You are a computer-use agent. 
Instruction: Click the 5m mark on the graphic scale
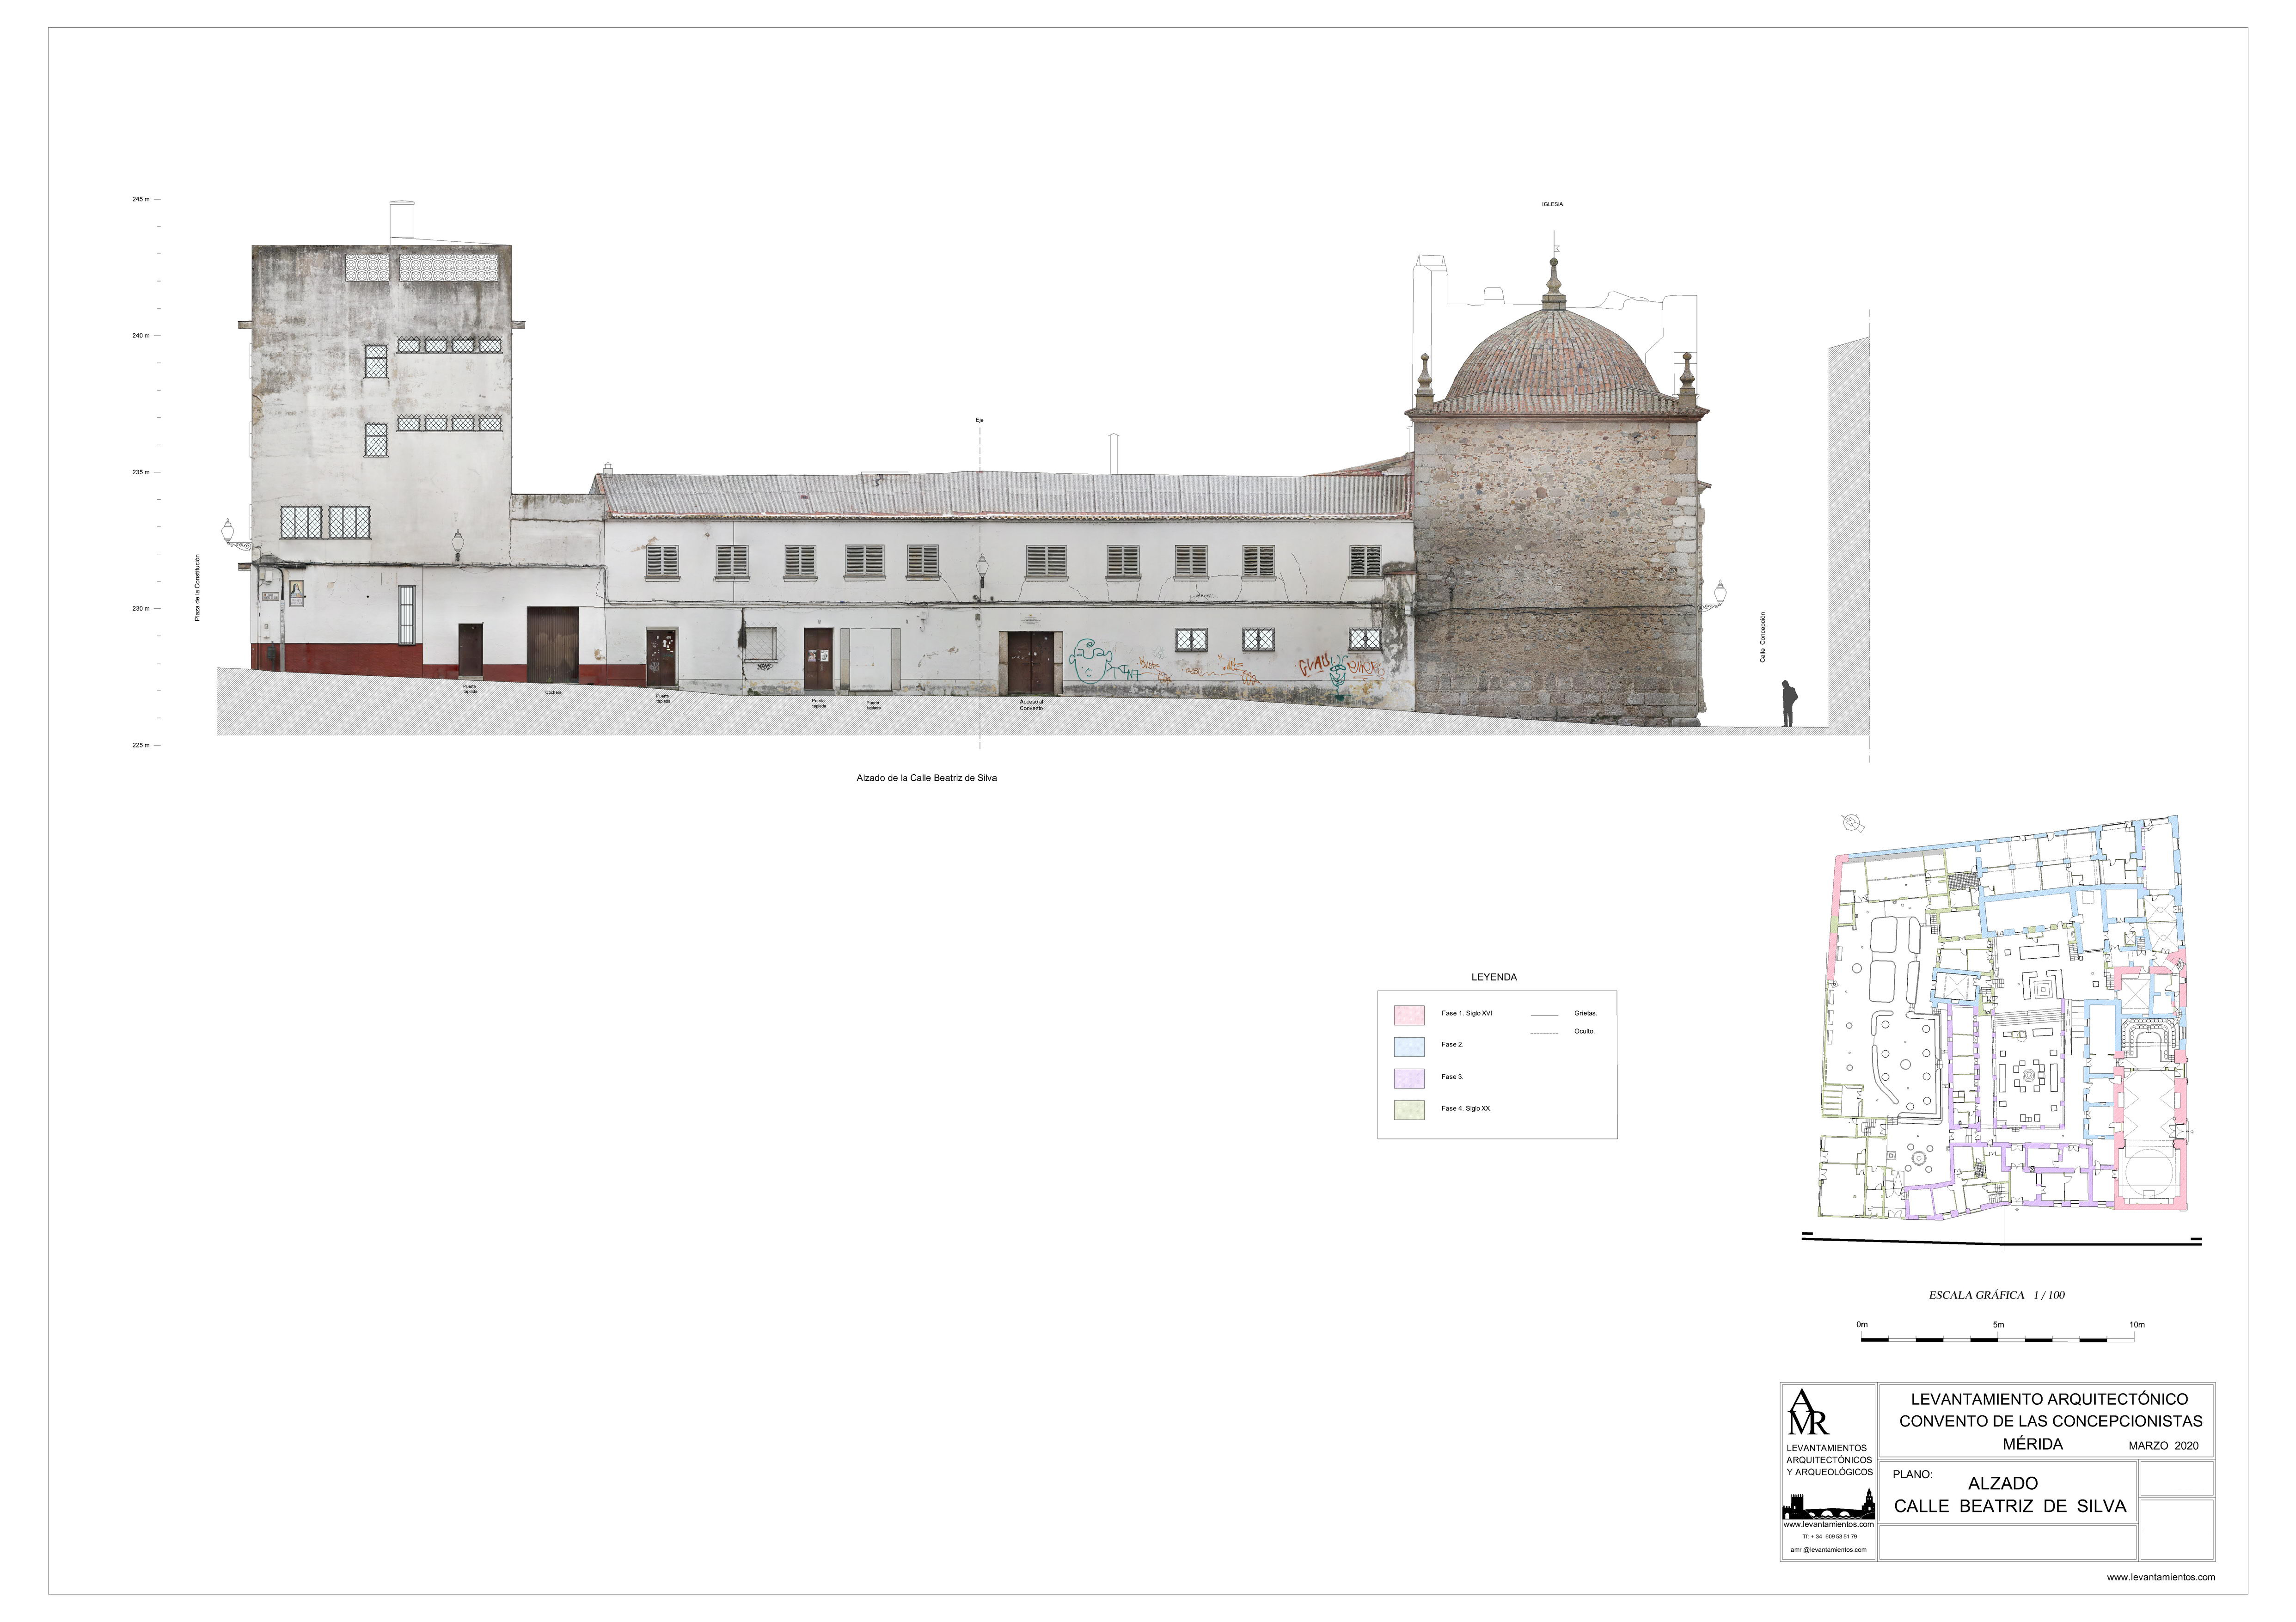[x=1998, y=1325]
